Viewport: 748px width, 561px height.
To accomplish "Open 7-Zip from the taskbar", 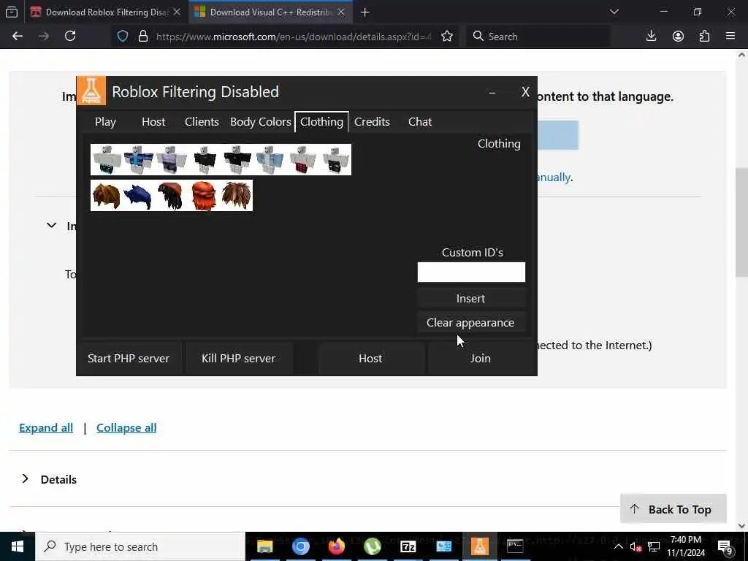I will pyautogui.click(x=408, y=546).
